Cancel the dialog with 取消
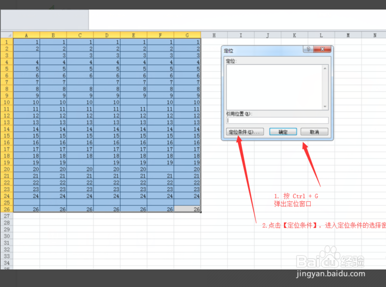 point(314,132)
